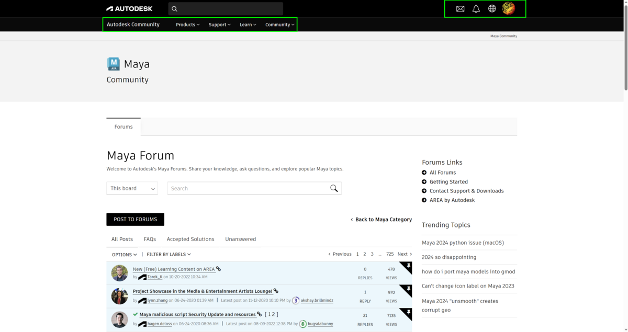Open Contact Support & Downloads link
Screen dimensions: 628x332
pyautogui.click(x=467, y=191)
